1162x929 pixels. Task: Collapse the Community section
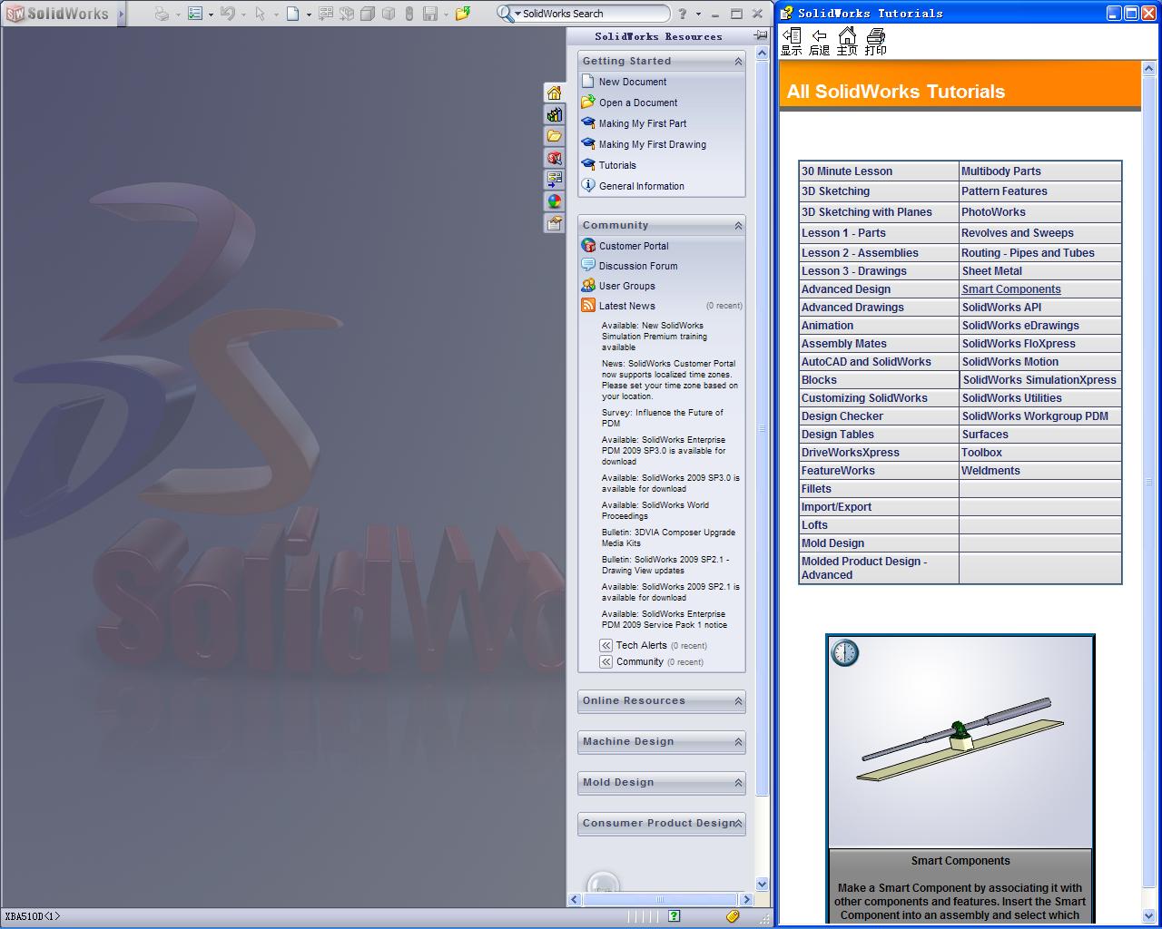click(x=738, y=226)
